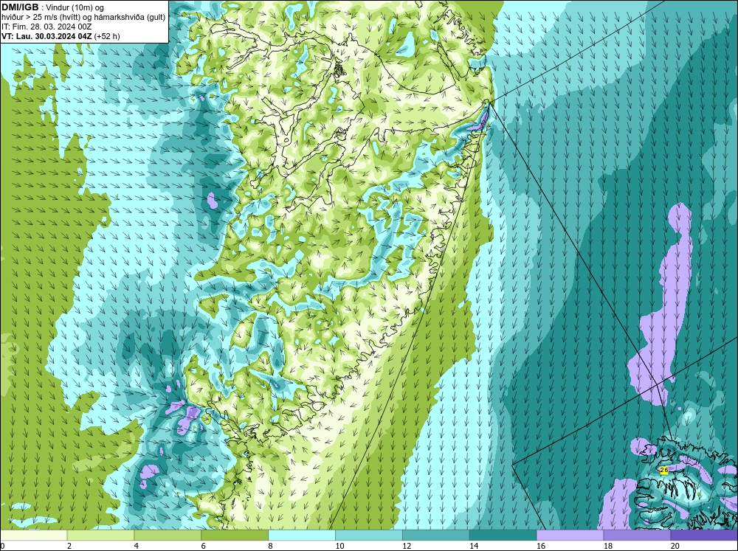The height and width of the screenshot is (551, 738).
Task: Pick the 8–10 m/s light cyan legend color
Action: pos(302,536)
